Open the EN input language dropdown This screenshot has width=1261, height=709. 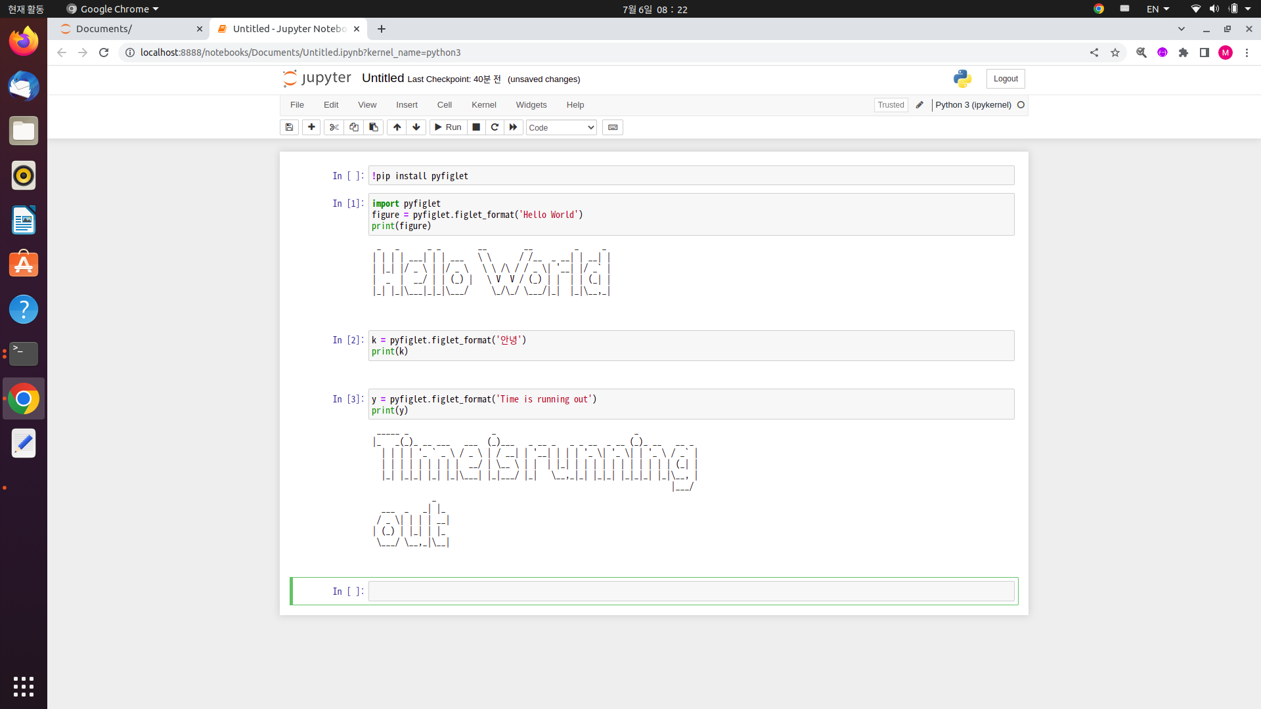coord(1157,9)
